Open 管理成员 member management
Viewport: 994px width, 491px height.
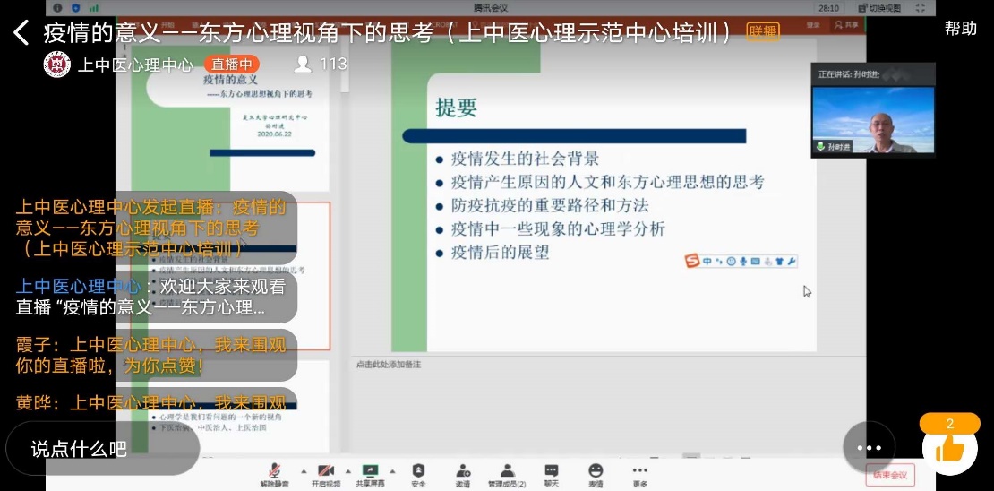507,474
